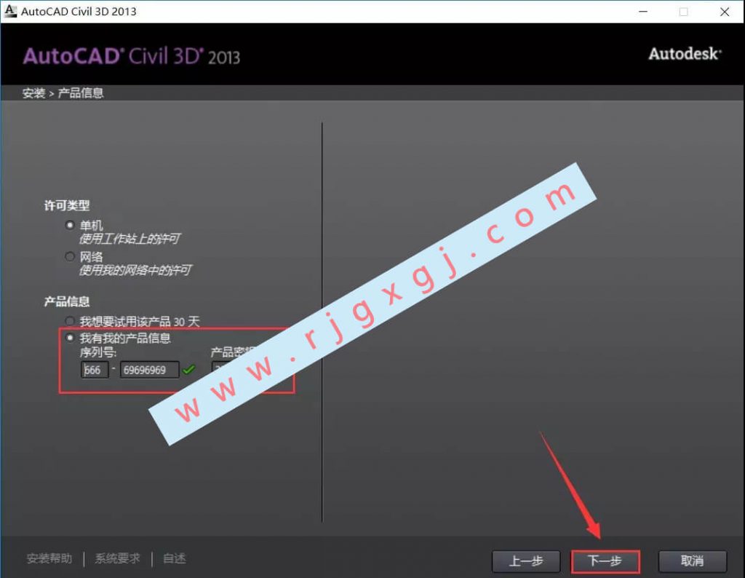Viewport: 745px width, 578px height.
Task: Click the 许可类型 section heading
Action: point(67,205)
